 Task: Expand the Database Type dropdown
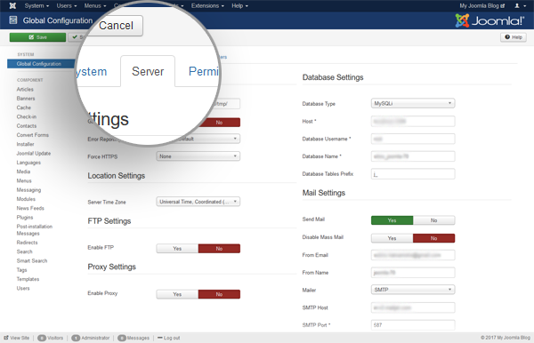tap(413, 103)
